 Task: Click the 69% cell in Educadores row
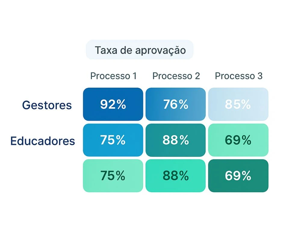(x=238, y=140)
